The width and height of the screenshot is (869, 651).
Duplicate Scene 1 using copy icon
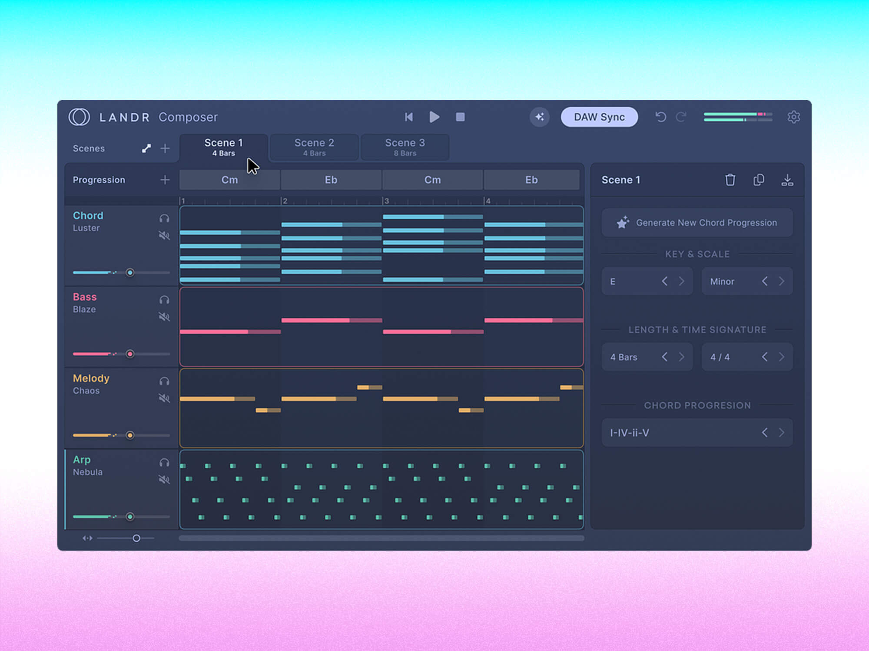[x=759, y=180]
